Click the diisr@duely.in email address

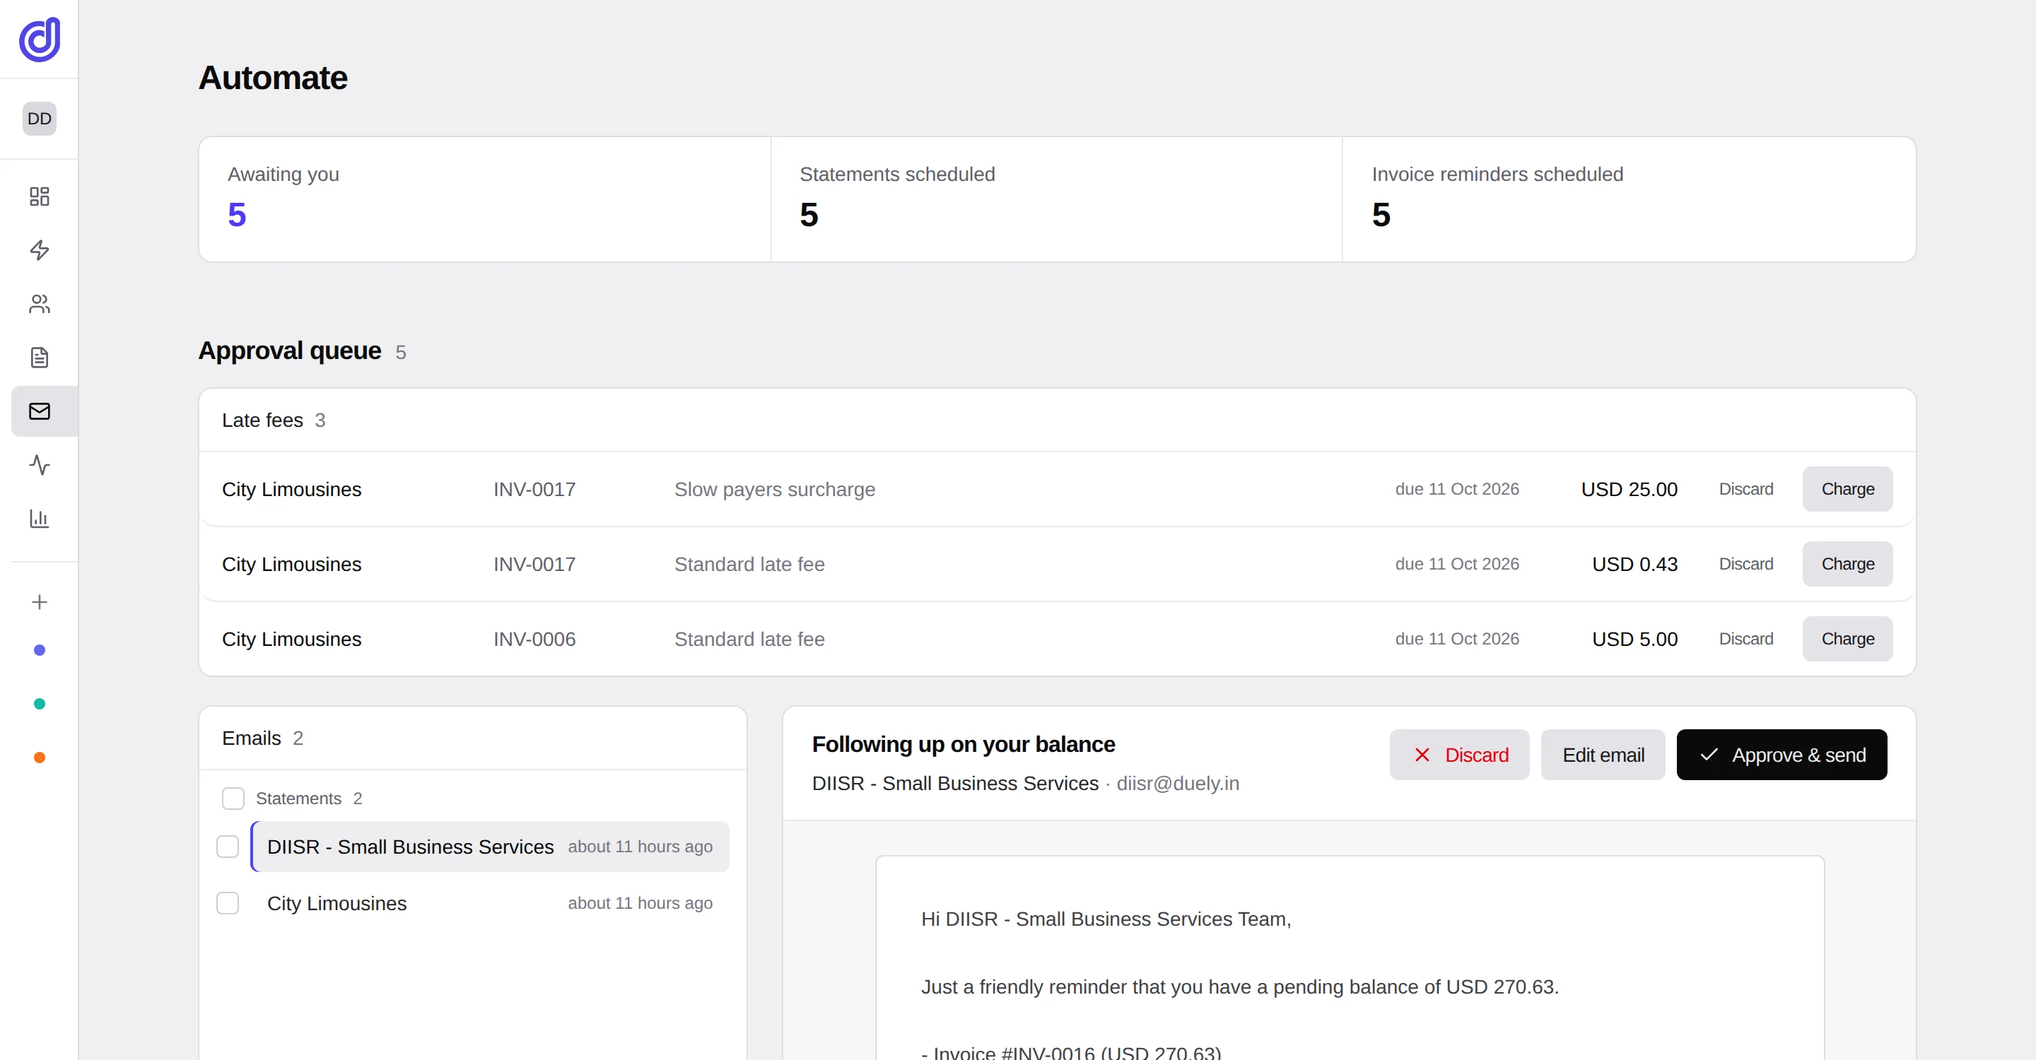tap(1178, 784)
